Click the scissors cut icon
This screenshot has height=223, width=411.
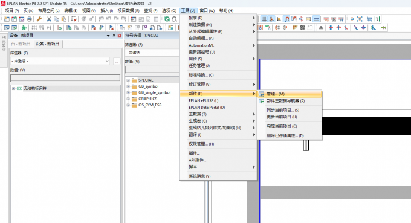click(x=49, y=19)
